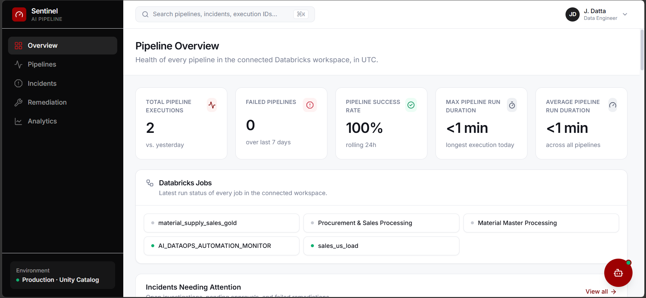Click the Pipeline Overview heading
The width and height of the screenshot is (646, 298).
pos(177,46)
